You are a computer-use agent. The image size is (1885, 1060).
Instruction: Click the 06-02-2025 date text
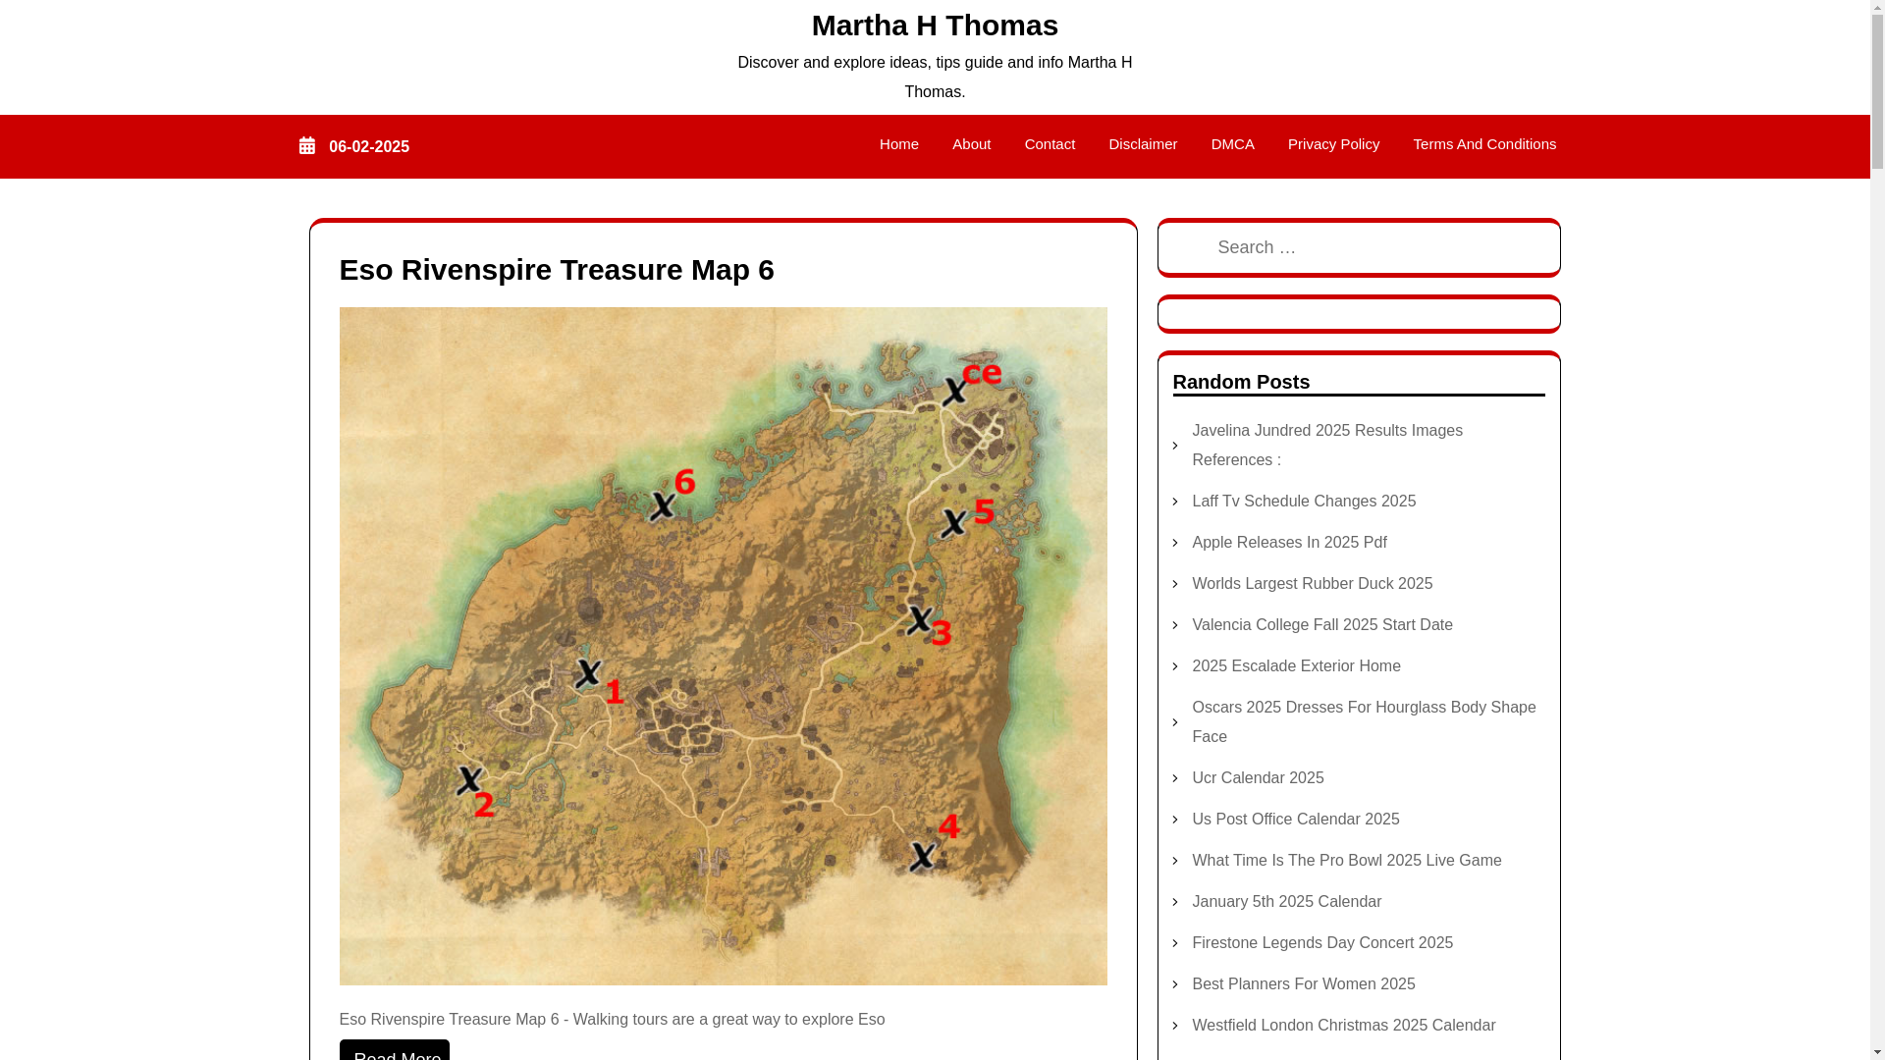[369, 147]
